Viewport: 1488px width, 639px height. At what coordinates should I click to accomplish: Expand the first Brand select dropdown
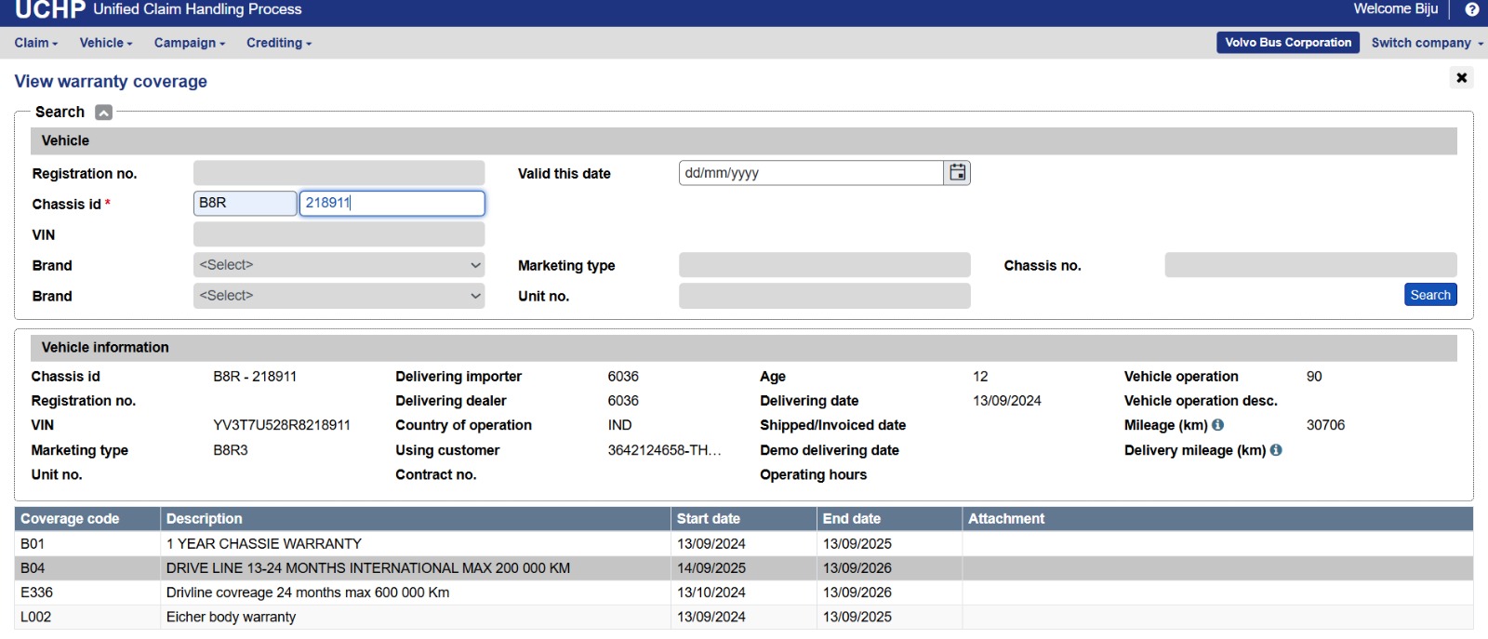(339, 265)
